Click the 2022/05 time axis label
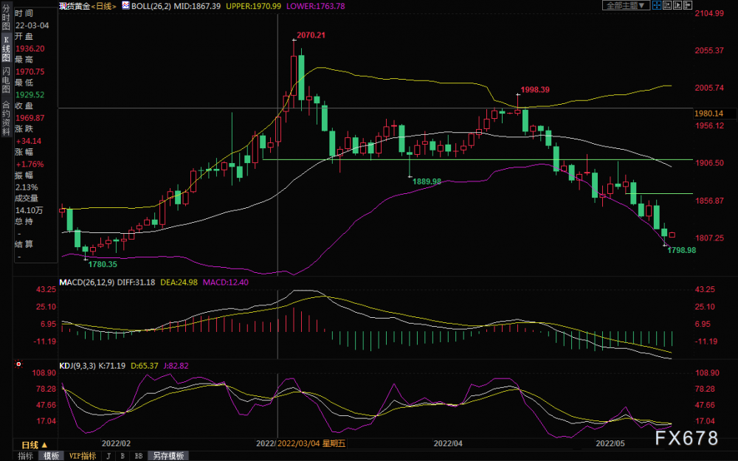 610,443
